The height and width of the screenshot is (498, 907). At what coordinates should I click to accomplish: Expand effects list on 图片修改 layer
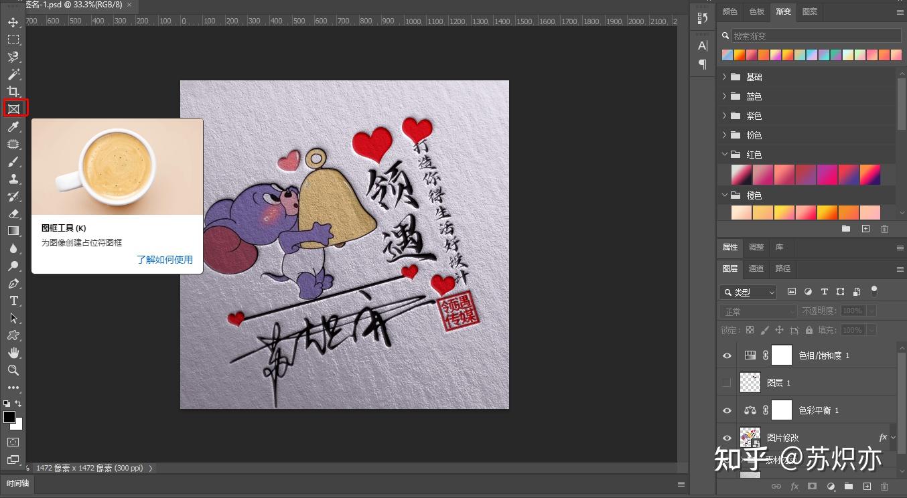click(893, 438)
